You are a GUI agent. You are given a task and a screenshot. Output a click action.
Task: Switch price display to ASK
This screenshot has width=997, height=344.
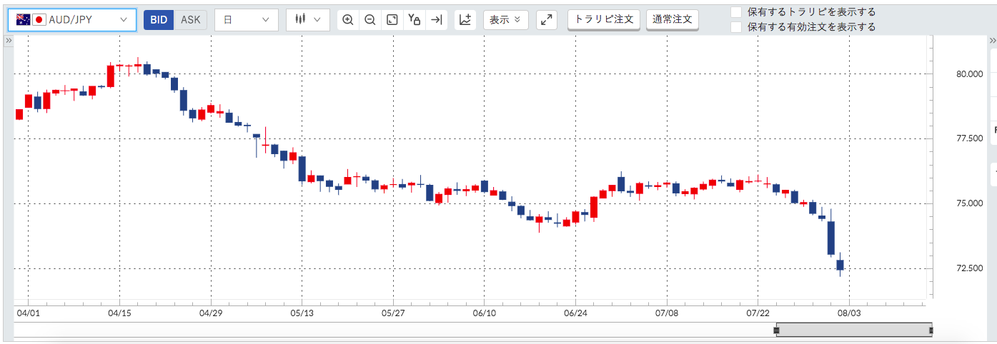coord(191,20)
